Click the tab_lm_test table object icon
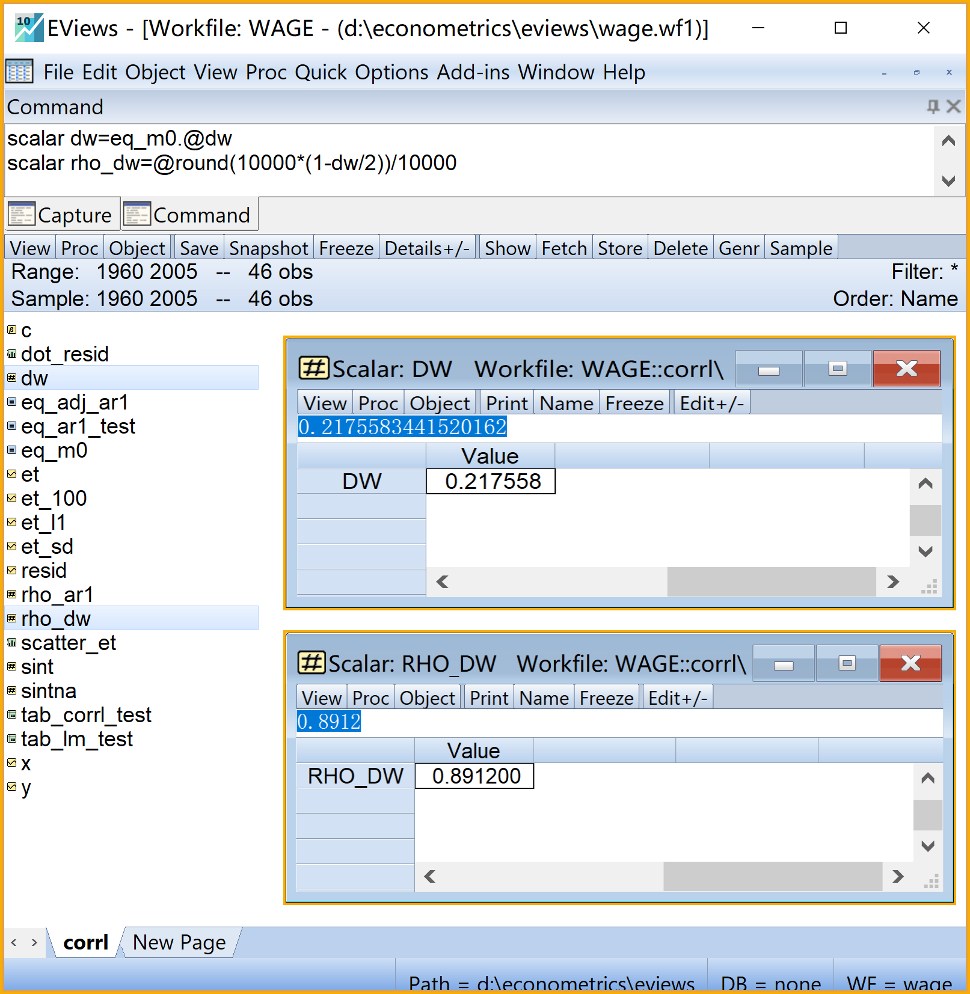 (x=11, y=738)
